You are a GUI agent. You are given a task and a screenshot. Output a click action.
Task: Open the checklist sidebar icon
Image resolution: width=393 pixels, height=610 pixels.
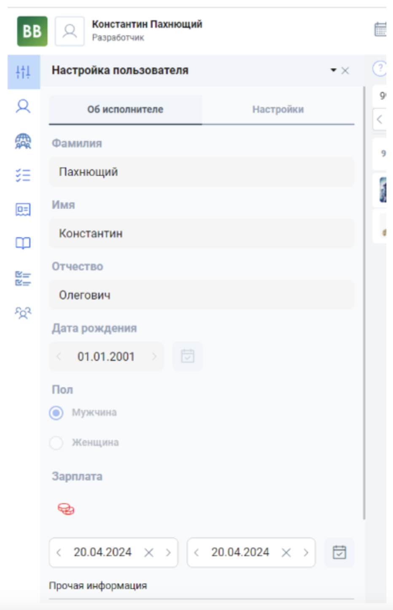23,175
